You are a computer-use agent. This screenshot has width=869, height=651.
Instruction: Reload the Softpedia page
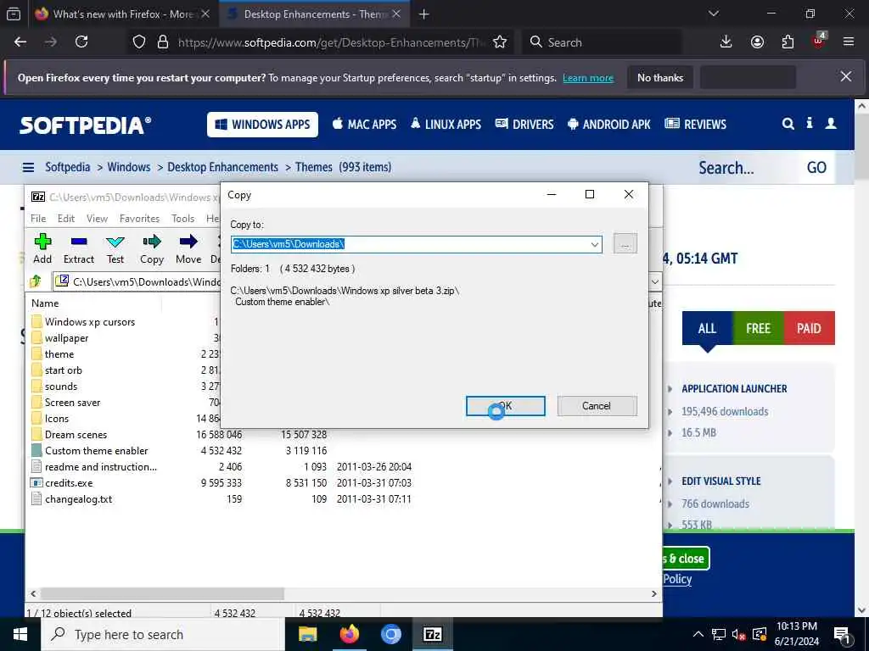(81, 42)
